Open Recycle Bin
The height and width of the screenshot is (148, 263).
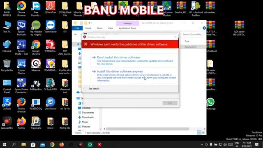click(x=7, y=65)
